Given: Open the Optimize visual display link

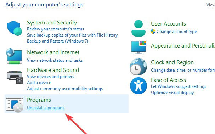Looking at the screenshot, I should [172, 93].
